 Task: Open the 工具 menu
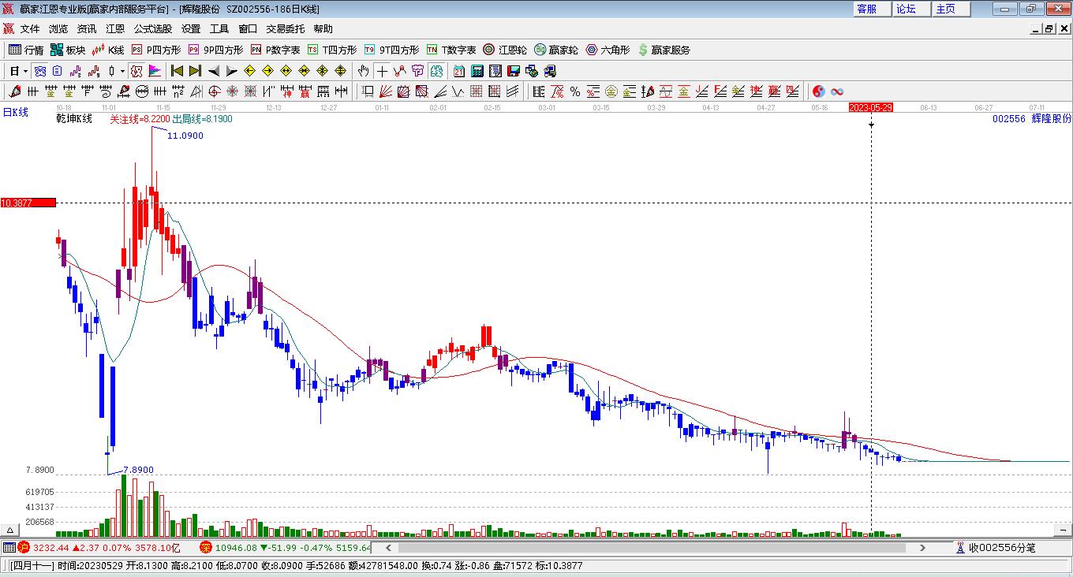click(219, 29)
